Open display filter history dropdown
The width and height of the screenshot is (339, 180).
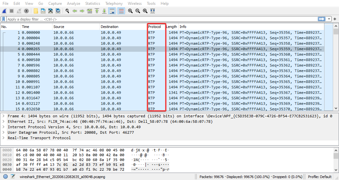329,19
